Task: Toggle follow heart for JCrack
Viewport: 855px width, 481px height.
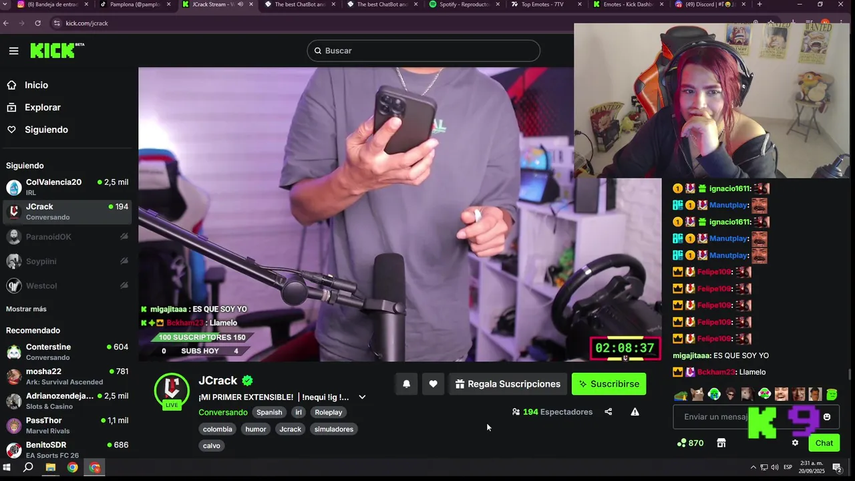Action: [x=433, y=384]
